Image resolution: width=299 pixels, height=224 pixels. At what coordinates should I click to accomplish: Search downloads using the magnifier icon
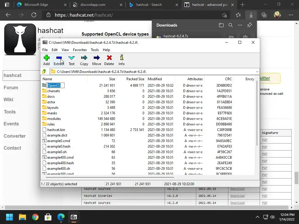(x=231, y=25)
